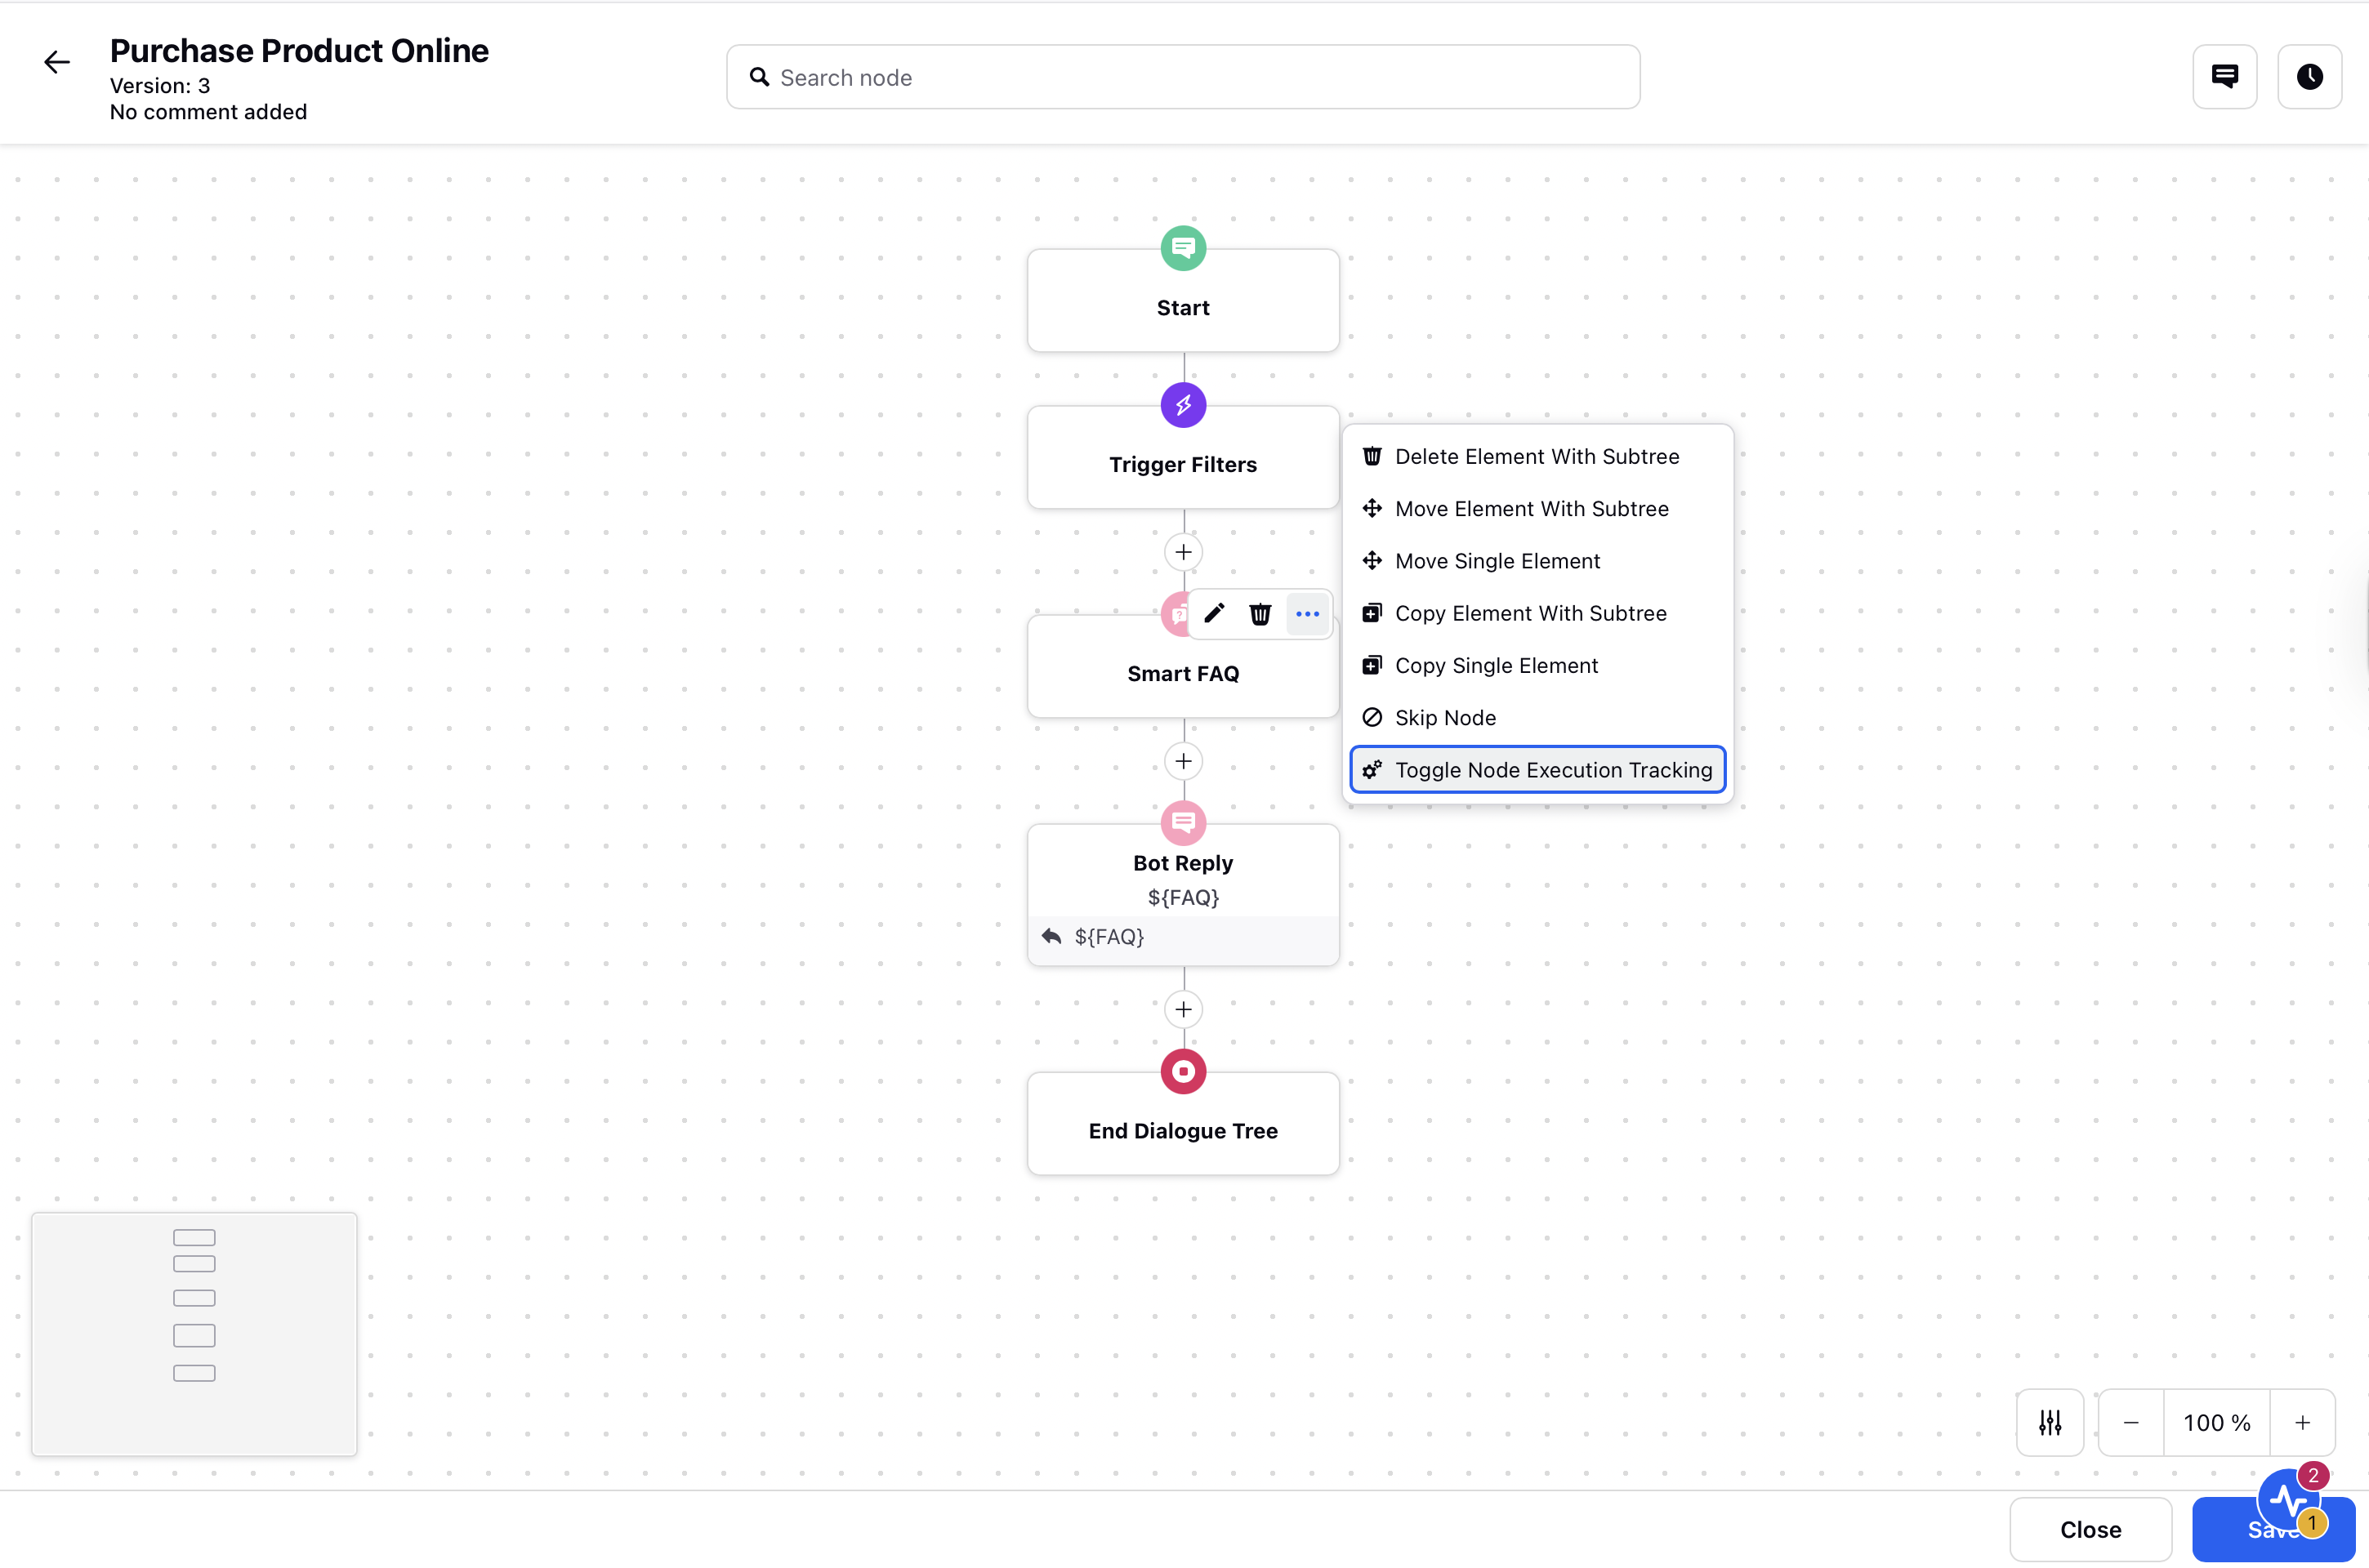Click the Purchase Product Online title
The width and height of the screenshot is (2369, 1568).
tap(299, 51)
